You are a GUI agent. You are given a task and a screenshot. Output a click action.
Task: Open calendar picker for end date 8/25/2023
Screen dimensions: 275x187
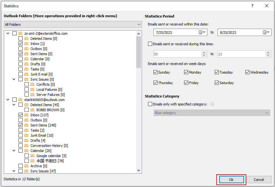pyautogui.click(x=266, y=32)
